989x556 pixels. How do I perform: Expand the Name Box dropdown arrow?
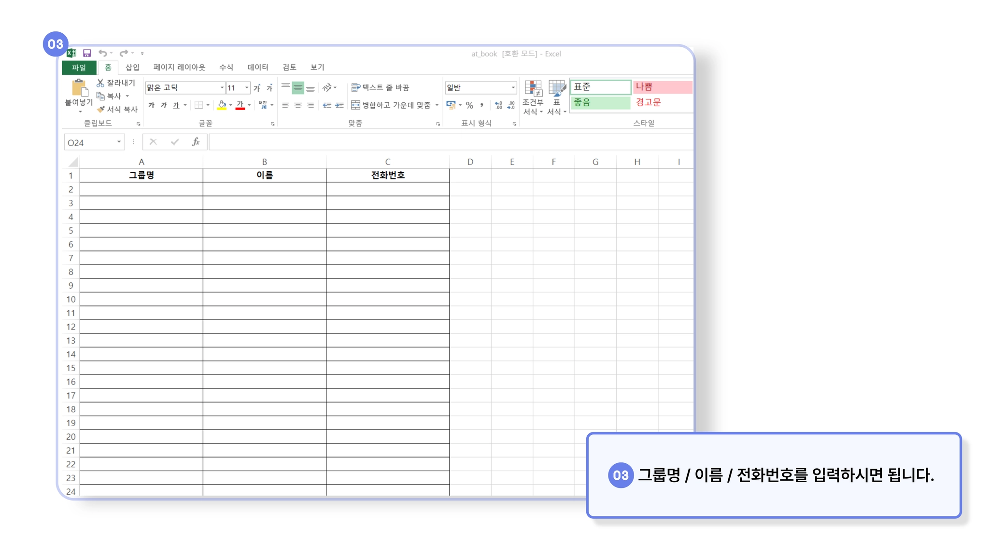point(119,142)
